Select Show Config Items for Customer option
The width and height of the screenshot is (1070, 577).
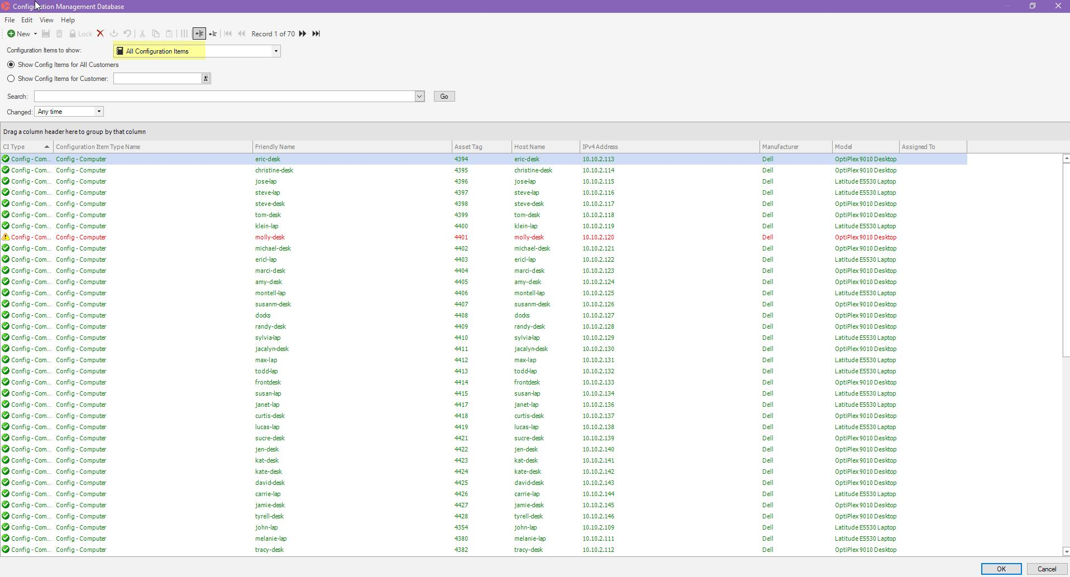[11, 79]
